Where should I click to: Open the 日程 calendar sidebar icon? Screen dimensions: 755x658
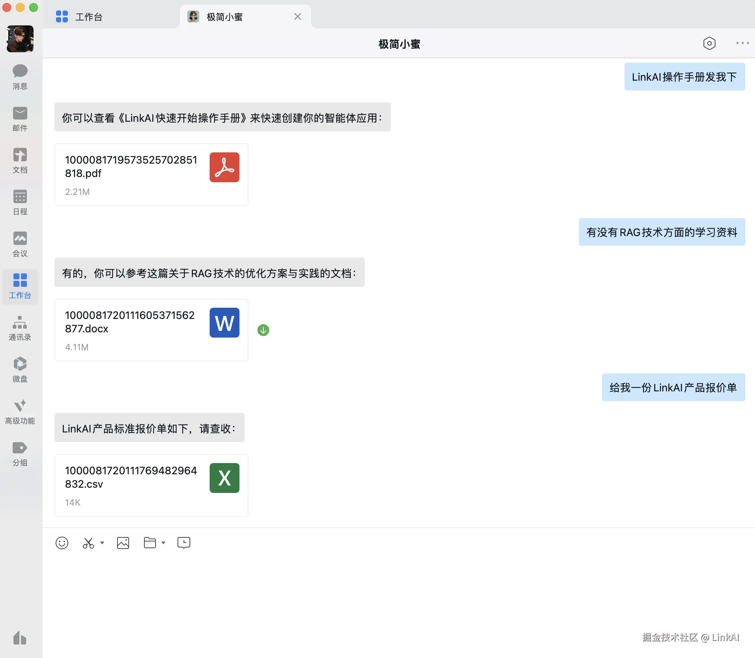(20, 202)
